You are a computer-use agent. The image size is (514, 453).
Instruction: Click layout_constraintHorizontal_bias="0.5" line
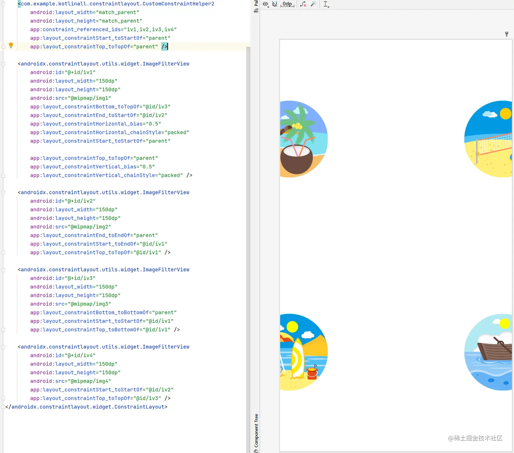pos(96,124)
